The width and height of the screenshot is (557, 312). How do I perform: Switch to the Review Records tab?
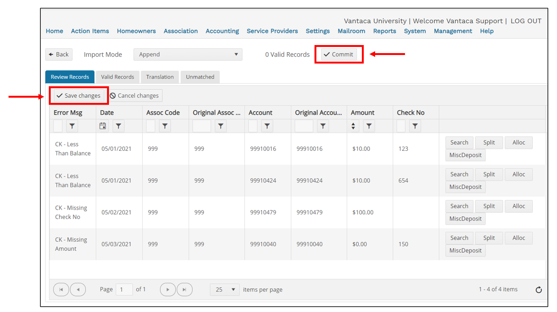coord(70,77)
